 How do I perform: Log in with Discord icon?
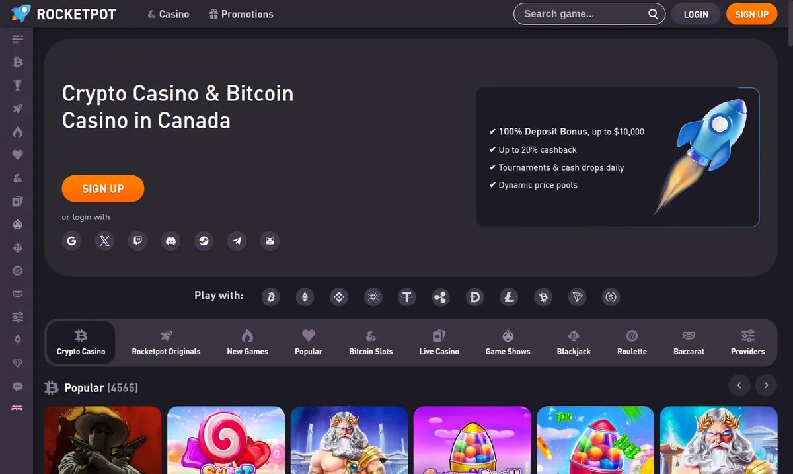click(x=171, y=241)
